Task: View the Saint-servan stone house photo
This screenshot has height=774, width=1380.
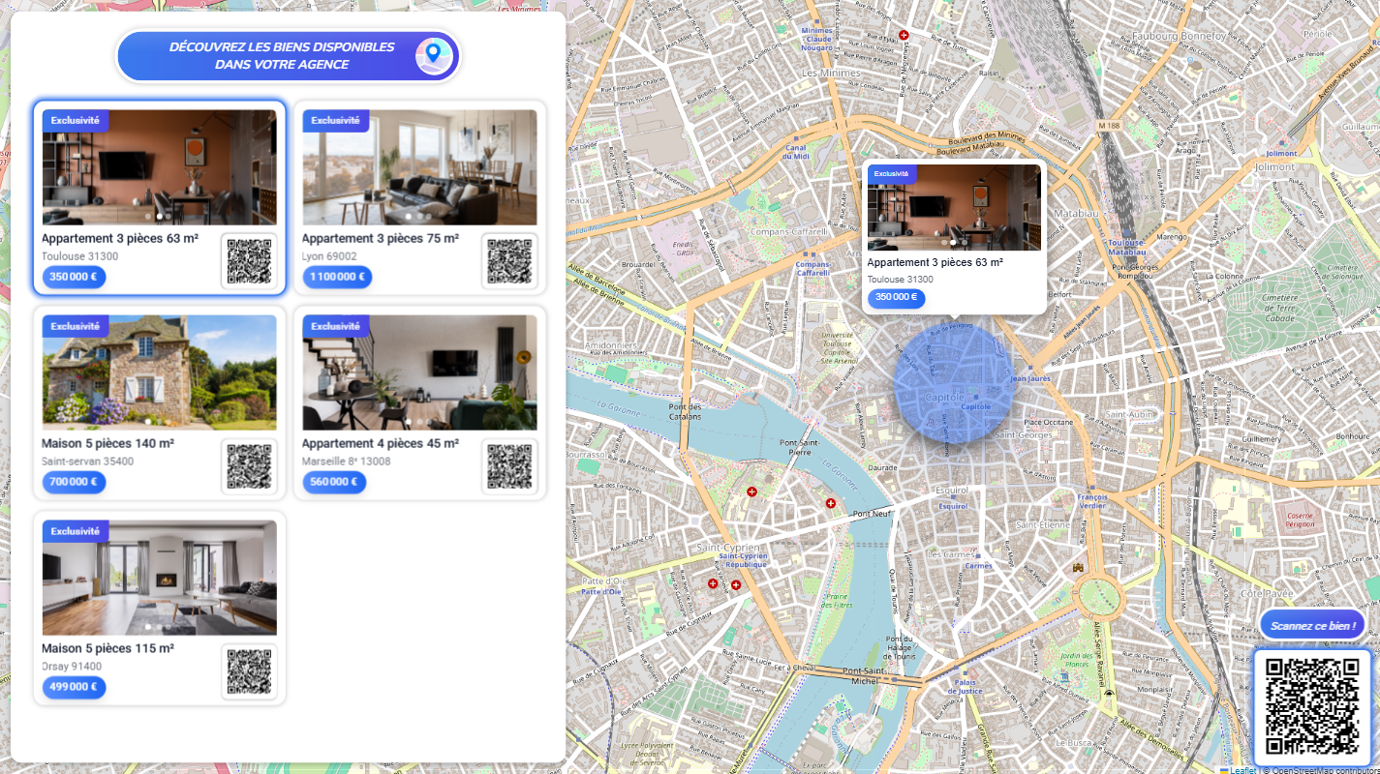Action: pyautogui.click(x=159, y=372)
